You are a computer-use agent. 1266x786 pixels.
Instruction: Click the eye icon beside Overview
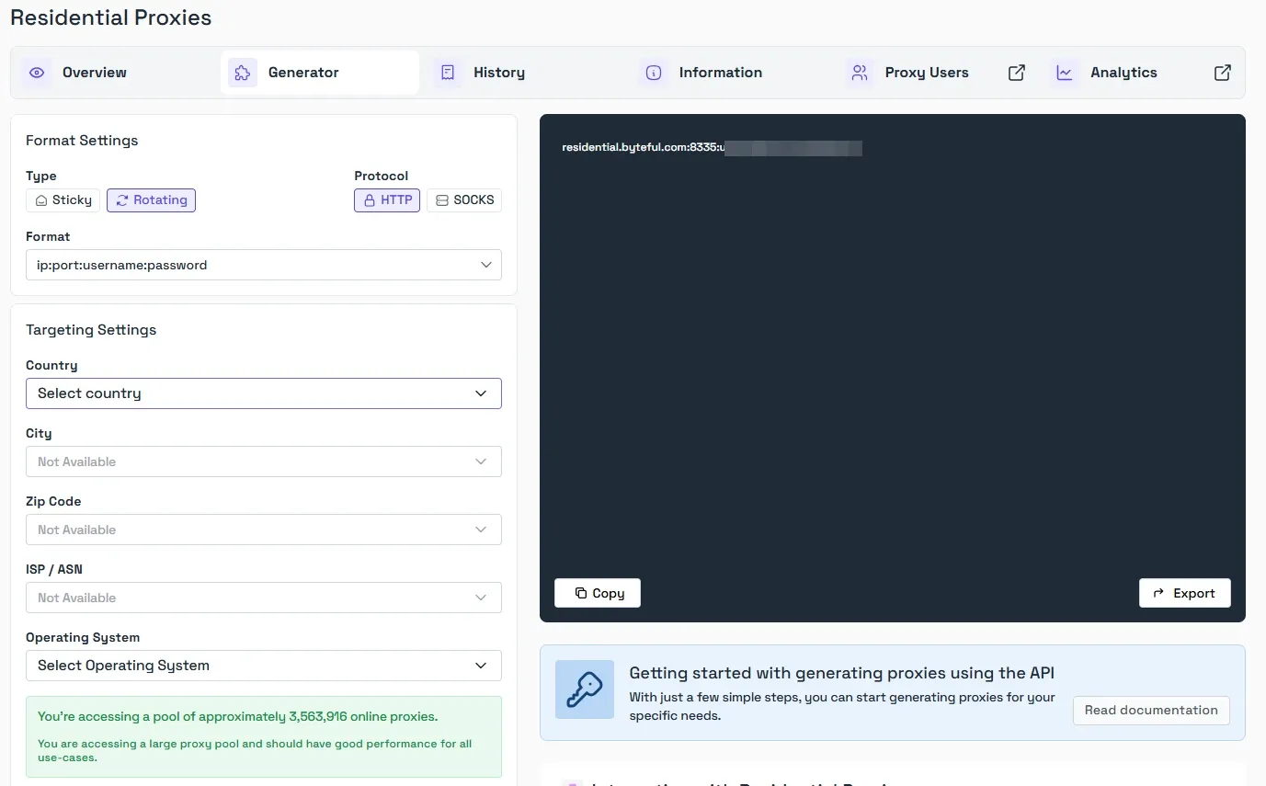coord(37,73)
